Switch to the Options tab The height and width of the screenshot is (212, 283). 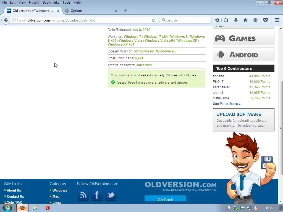click(91, 11)
